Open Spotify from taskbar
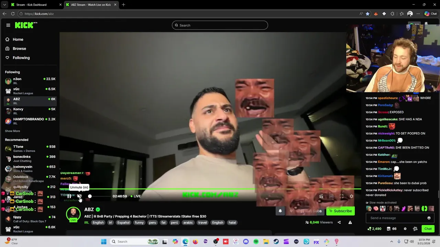The width and height of the screenshot is (440, 247). [256, 242]
